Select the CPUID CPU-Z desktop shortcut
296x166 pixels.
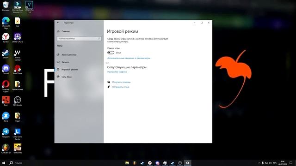[x=18, y=38]
